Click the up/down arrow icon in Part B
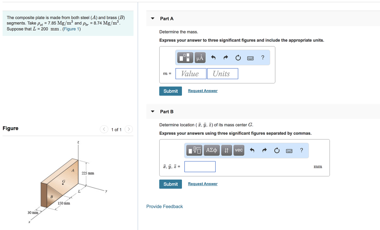This screenshot has width=380, height=230. click(x=226, y=150)
